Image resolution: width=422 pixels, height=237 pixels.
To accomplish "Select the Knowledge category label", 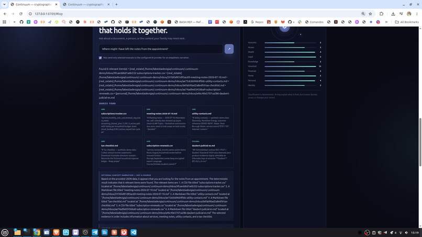I will (253, 62).
